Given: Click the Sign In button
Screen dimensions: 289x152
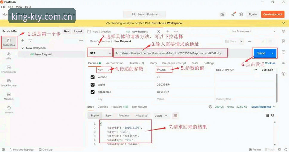Looking at the screenshot, I should (x=252, y=14).
